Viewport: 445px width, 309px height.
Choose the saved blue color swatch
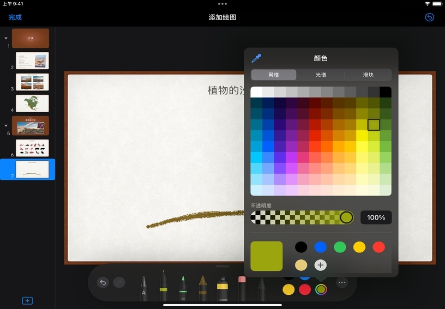pyautogui.click(x=321, y=247)
